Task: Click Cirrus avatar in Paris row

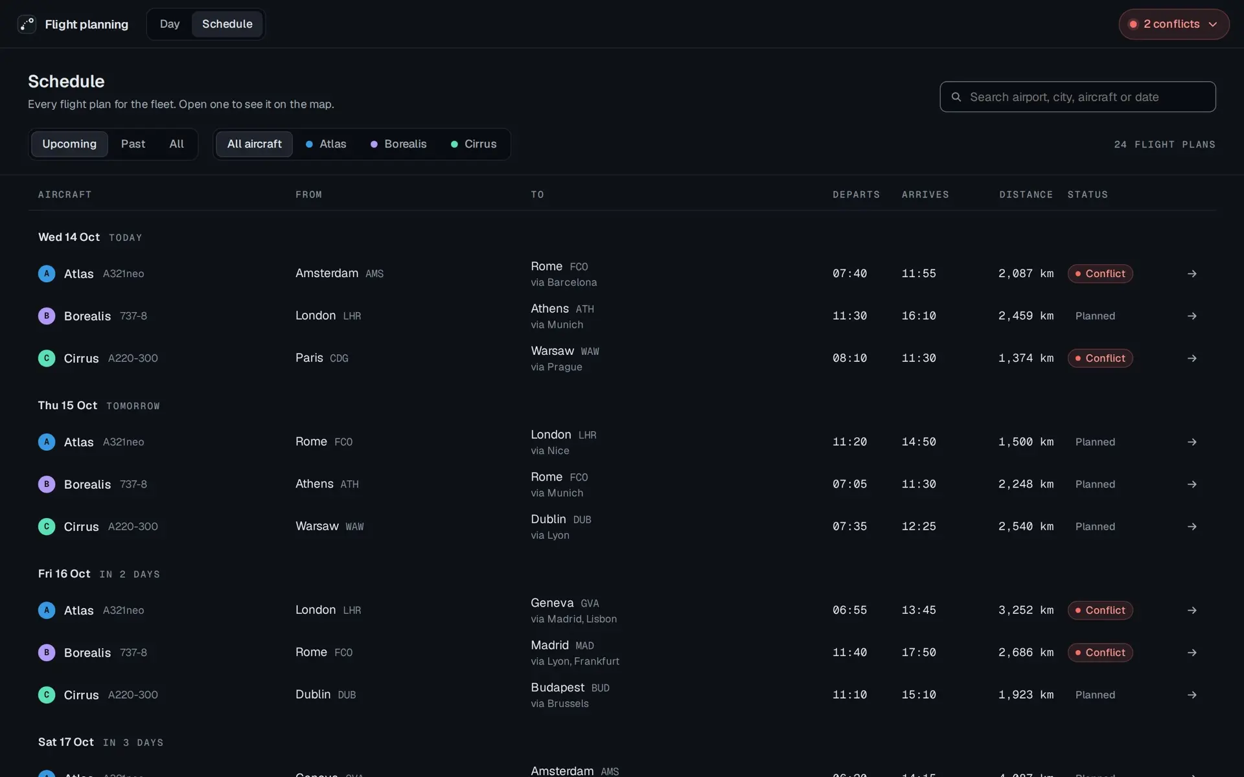Action: [47, 358]
